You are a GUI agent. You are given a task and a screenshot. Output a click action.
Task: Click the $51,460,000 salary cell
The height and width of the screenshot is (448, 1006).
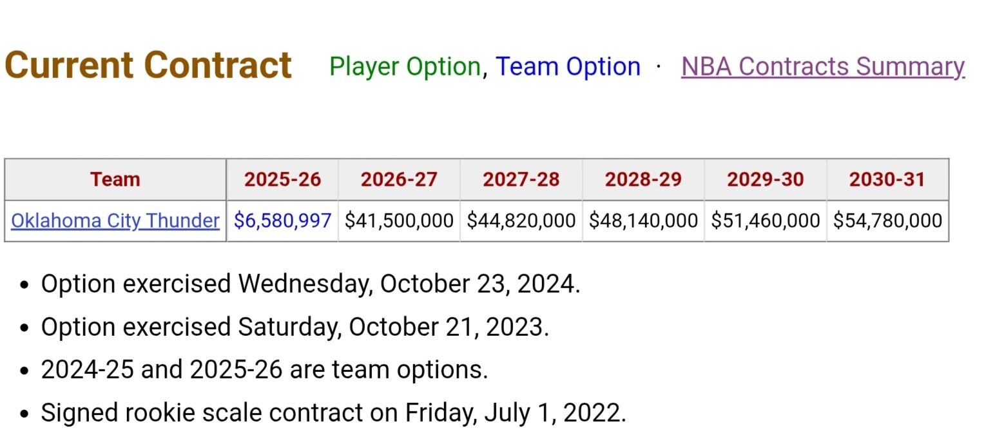(765, 221)
